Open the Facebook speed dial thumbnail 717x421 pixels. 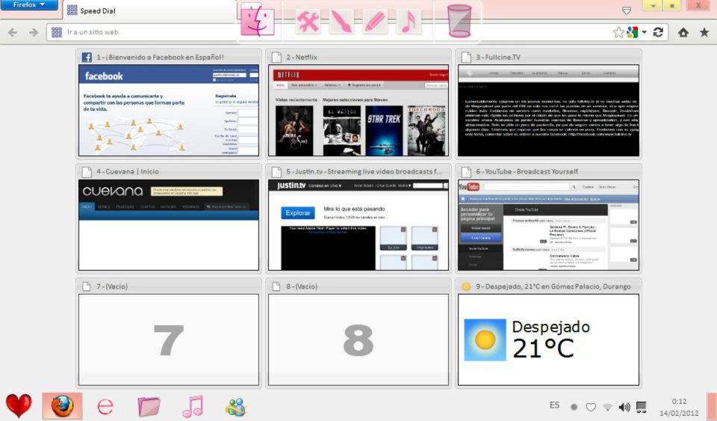pos(169,110)
